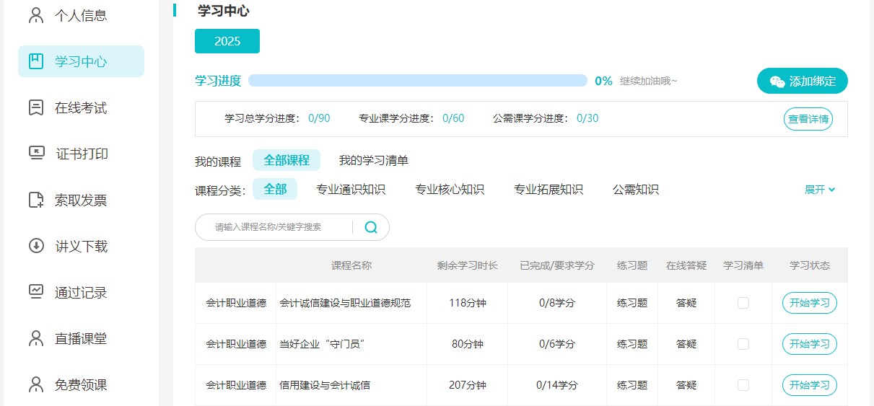Filter courses by 专业核心知识
874x406 pixels.
(449, 190)
